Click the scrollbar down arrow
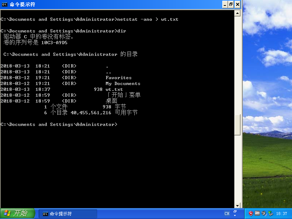Screen dimensions: 292x219 pyautogui.click(x=237, y=205)
